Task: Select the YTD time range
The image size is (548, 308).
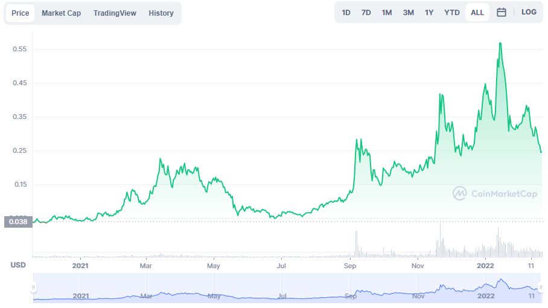Action: (x=452, y=13)
